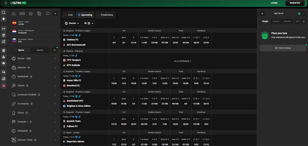308x146 pixels.
Task: Open Eredivisie Netherlands quick league link
Action: (x=35, y=32)
